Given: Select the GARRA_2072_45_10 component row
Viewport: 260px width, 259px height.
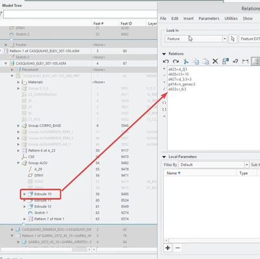Looking at the screenshot, I should (x=60, y=241).
